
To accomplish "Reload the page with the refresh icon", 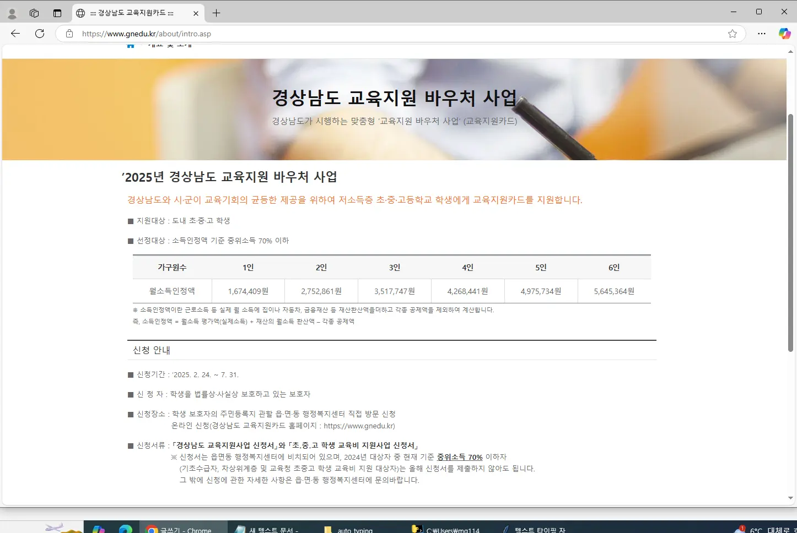I will pos(39,34).
